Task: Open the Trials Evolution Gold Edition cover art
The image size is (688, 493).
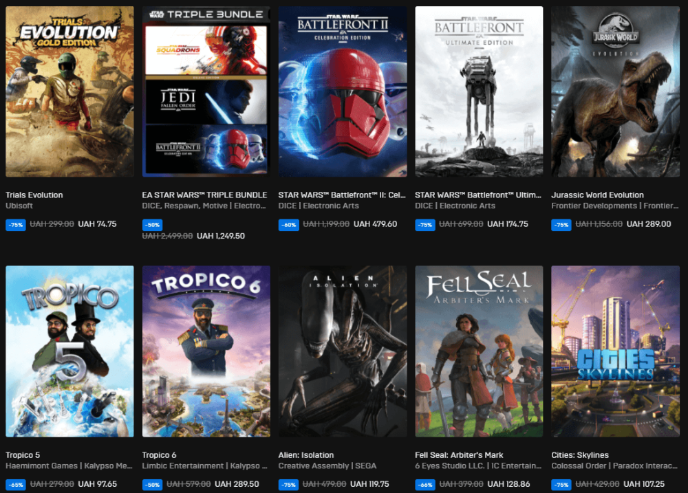Action: pos(69,91)
